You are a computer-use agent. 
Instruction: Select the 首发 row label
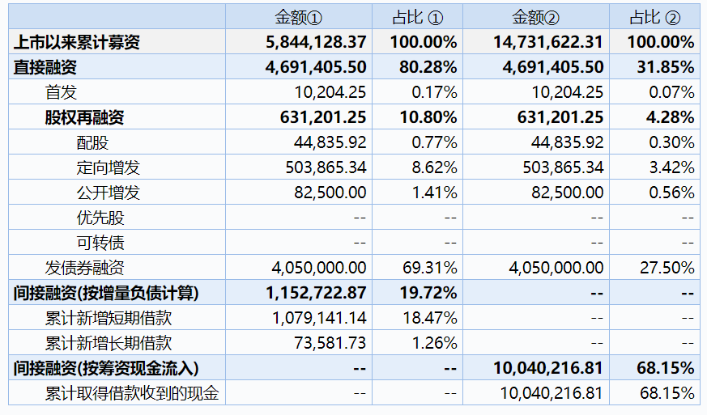(61, 92)
